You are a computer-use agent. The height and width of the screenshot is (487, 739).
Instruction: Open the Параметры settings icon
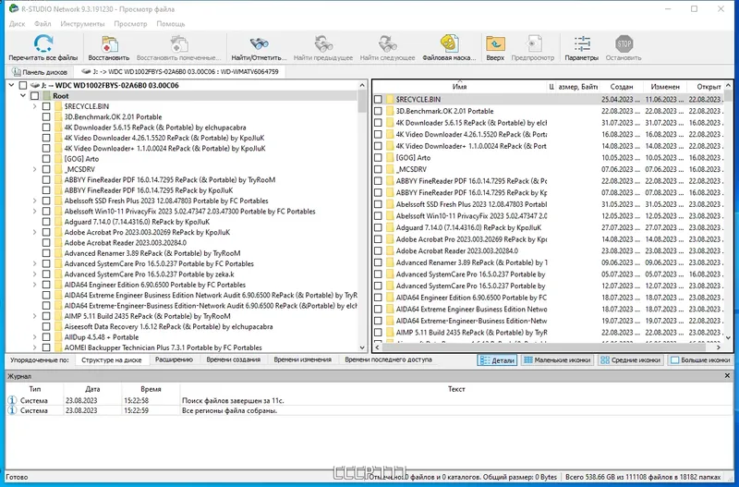[582, 43]
